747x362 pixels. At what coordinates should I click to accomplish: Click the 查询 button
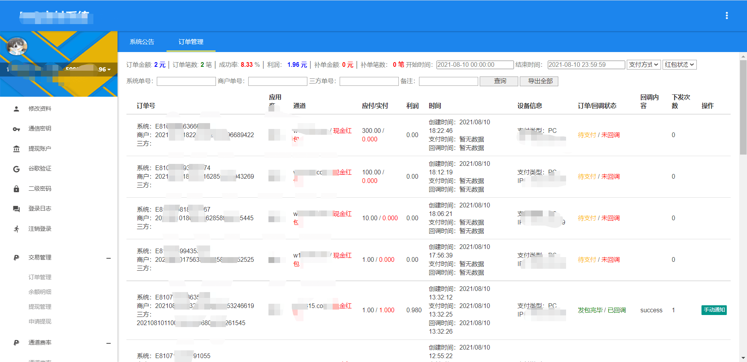[x=499, y=81]
